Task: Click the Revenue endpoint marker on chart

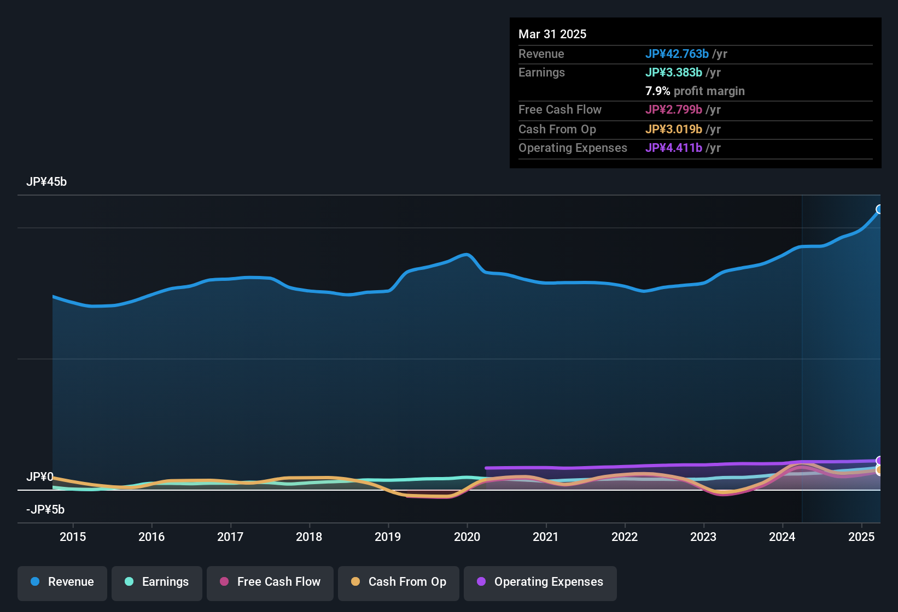Action: [x=879, y=209]
